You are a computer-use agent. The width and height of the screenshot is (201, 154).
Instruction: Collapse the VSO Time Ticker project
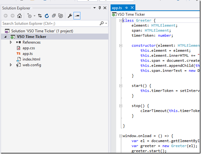6,37
